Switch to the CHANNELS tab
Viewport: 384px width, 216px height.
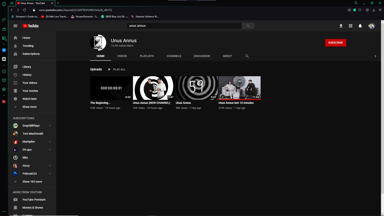pyautogui.click(x=174, y=56)
